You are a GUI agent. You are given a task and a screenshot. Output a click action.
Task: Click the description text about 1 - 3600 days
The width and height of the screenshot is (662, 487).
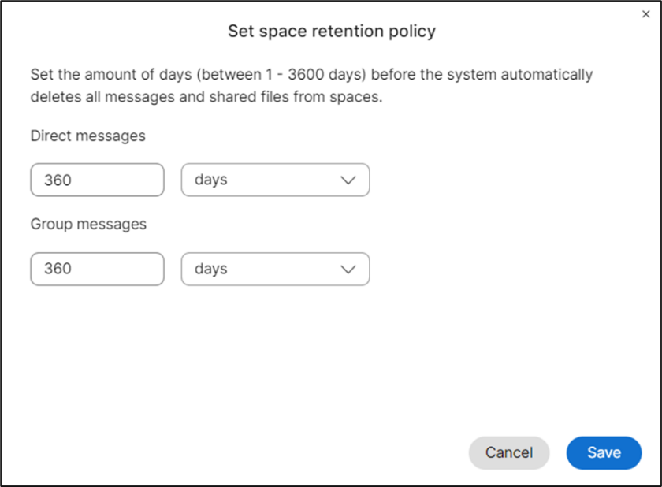click(x=311, y=75)
